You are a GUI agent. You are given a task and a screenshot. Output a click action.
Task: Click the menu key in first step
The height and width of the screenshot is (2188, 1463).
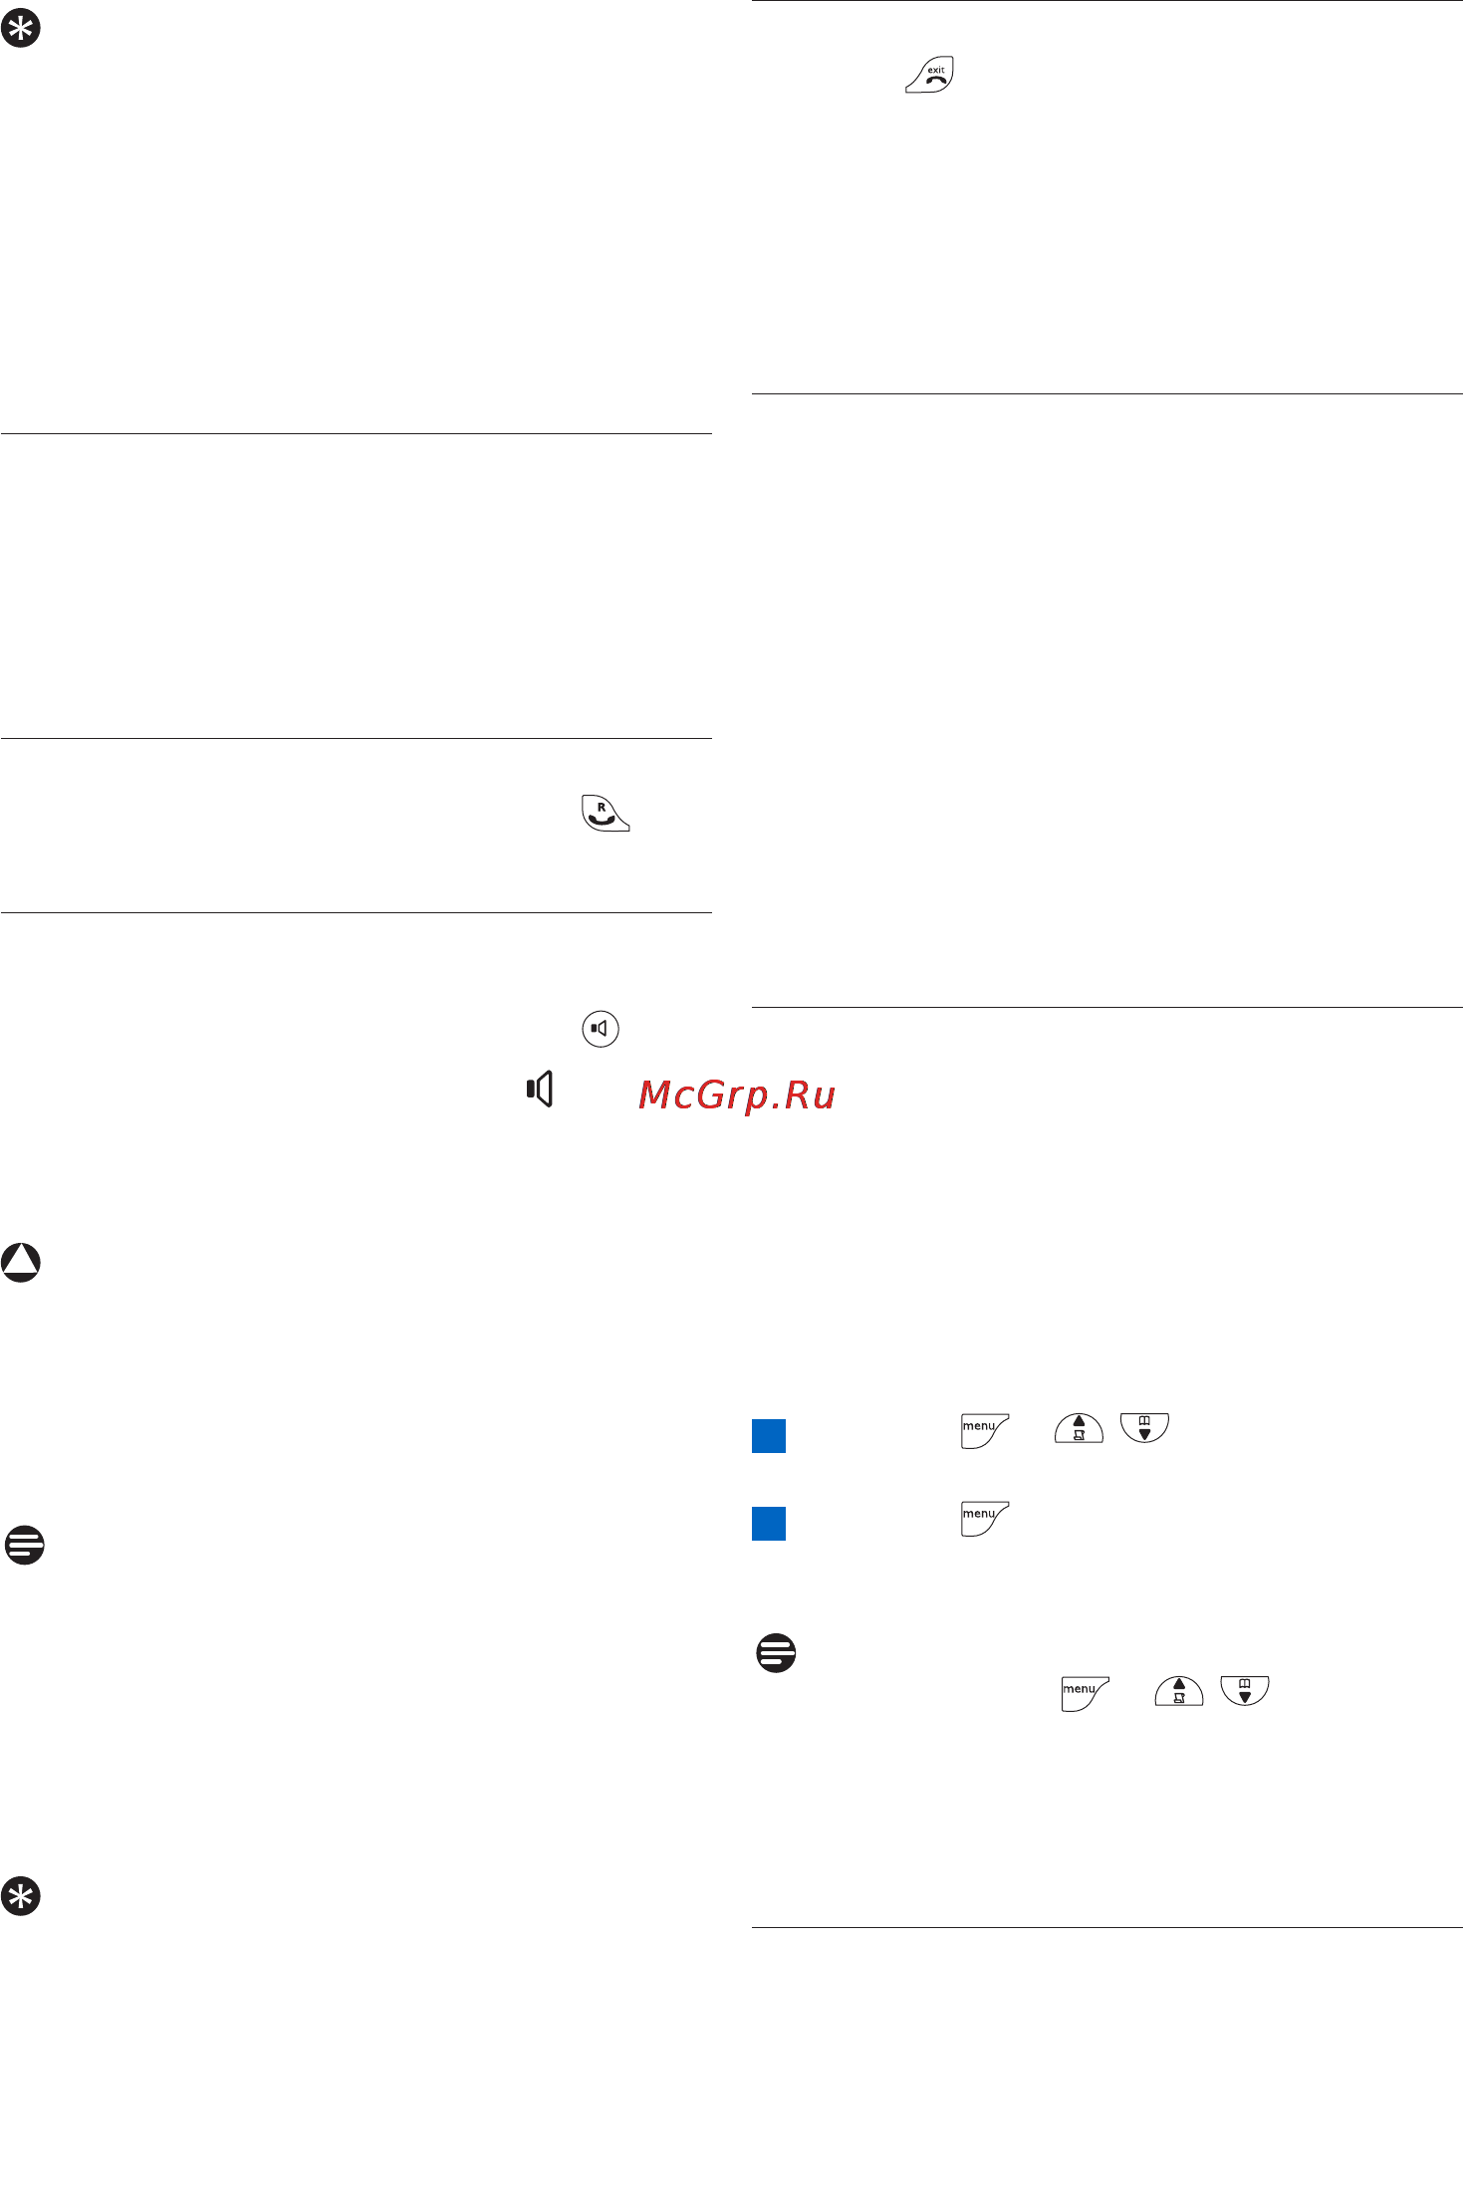coord(985,1430)
